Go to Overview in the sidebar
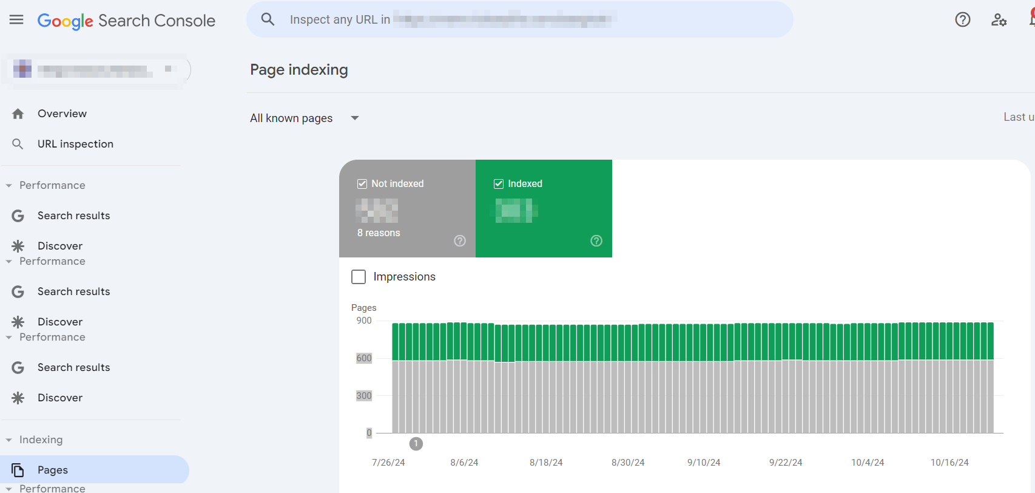The height and width of the screenshot is (493, 1035). click(62, 114)
